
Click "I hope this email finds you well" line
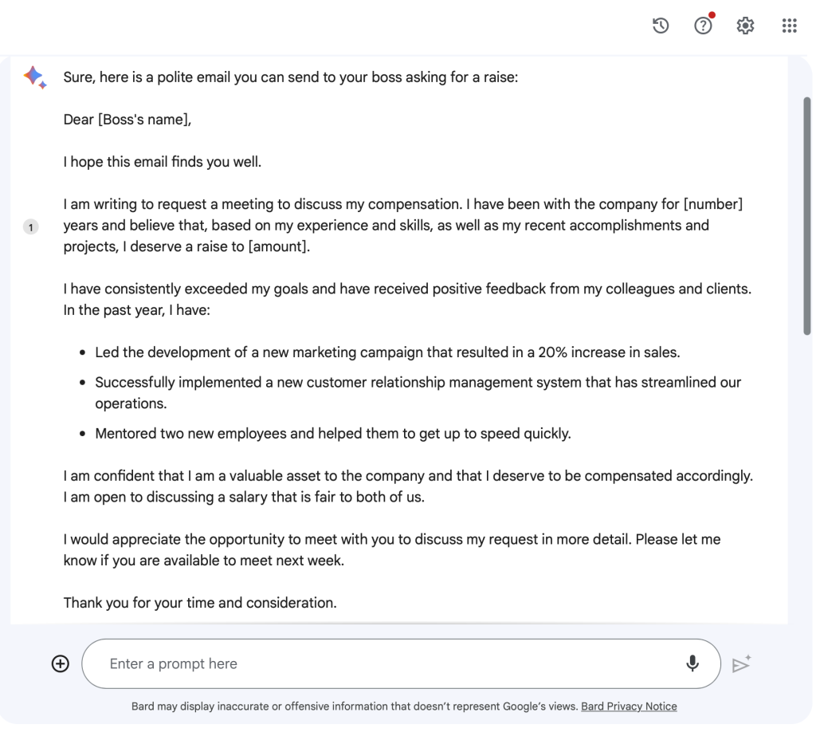[163, 162]
